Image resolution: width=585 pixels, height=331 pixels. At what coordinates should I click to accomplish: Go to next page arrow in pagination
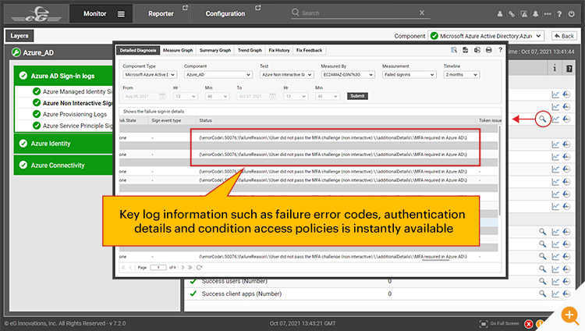(x=183, y=268)
